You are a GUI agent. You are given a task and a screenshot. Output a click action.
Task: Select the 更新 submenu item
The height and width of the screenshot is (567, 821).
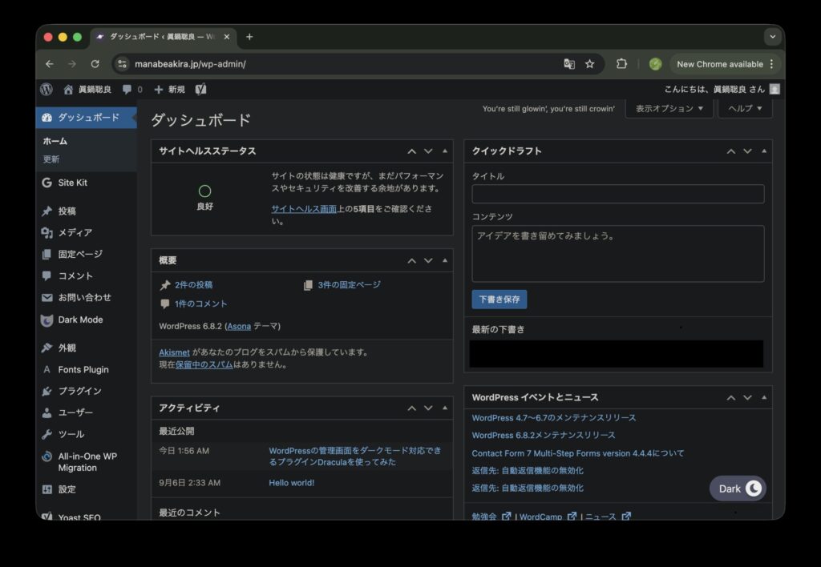(51, 159)
